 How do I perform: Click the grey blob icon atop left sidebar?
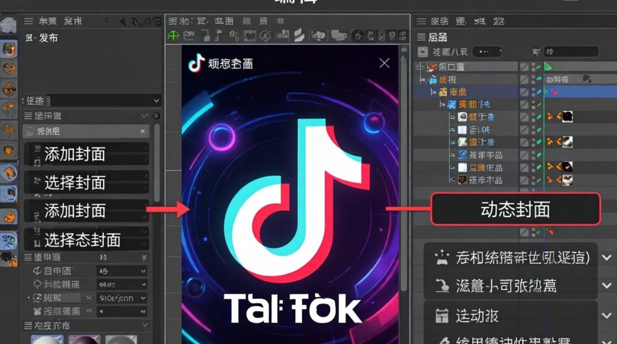[8, 25]
